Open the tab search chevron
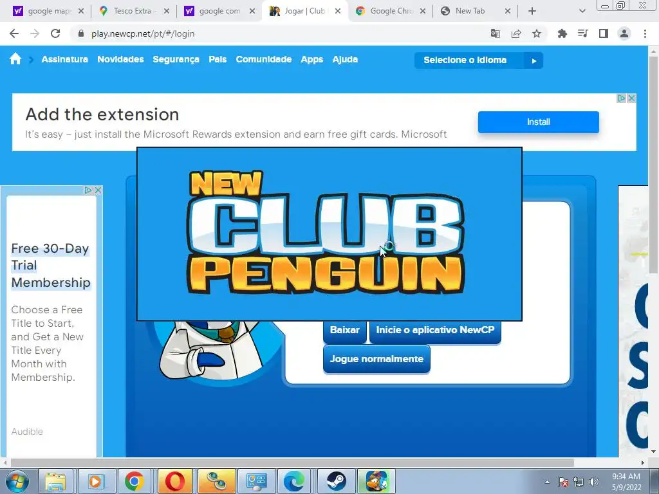The height and width of the screenshot is (494, 659). [582, 12]
